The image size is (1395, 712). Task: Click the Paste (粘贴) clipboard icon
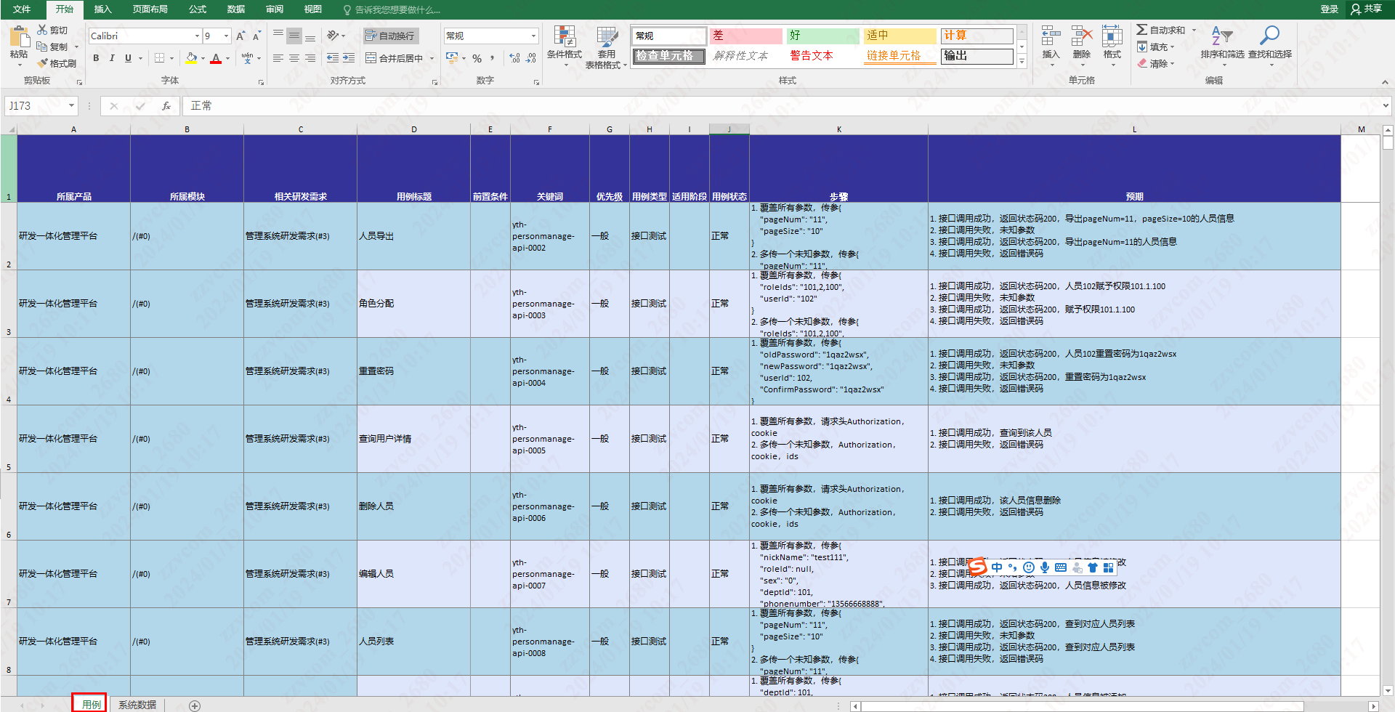click(x=19, y=36)
